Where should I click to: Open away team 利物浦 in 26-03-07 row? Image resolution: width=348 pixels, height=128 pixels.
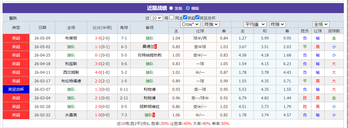coord(150,89)
